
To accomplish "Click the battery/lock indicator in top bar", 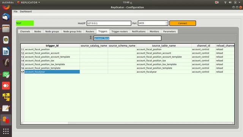I will point(235,2).
